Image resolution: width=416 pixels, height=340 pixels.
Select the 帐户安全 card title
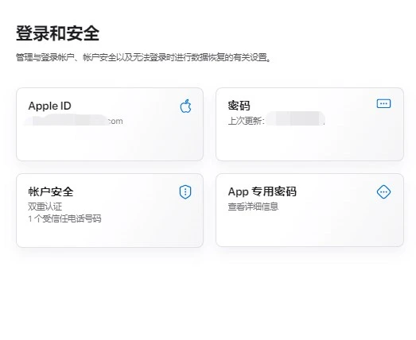(x=51, y=191)
